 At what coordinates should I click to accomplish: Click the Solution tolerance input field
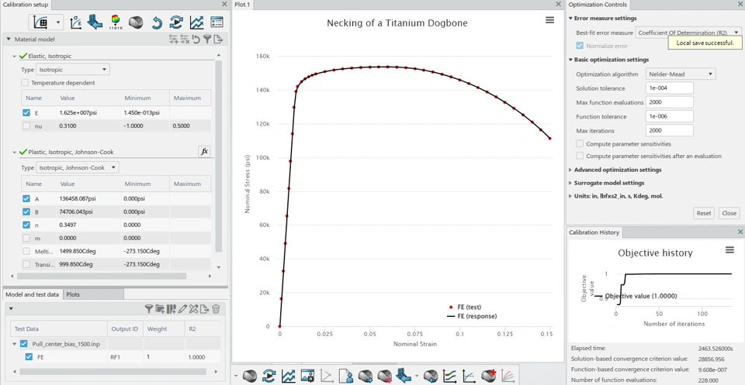point(670,88)
